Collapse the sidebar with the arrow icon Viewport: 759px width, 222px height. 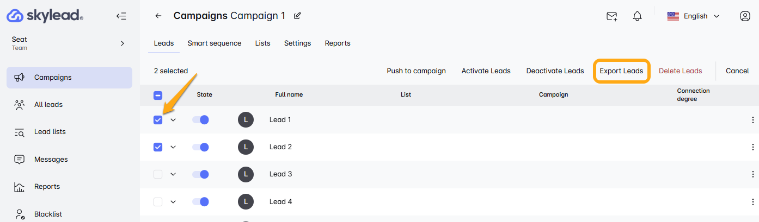coord(121,16)
